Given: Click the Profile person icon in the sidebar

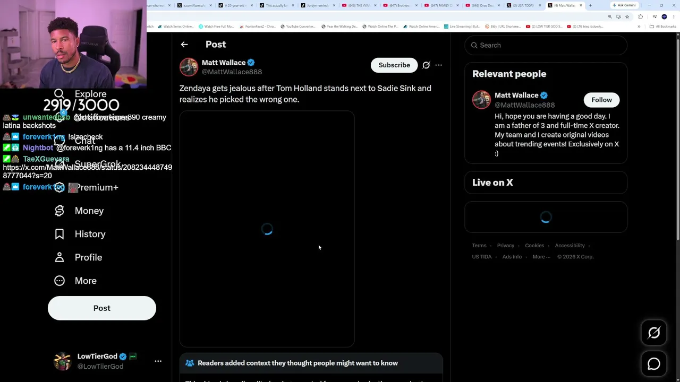Looking at the screenshot, I should click(59, 257).
